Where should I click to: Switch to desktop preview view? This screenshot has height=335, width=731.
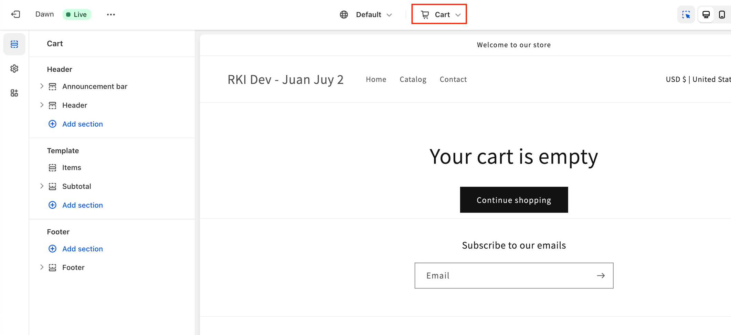[706, 14]
